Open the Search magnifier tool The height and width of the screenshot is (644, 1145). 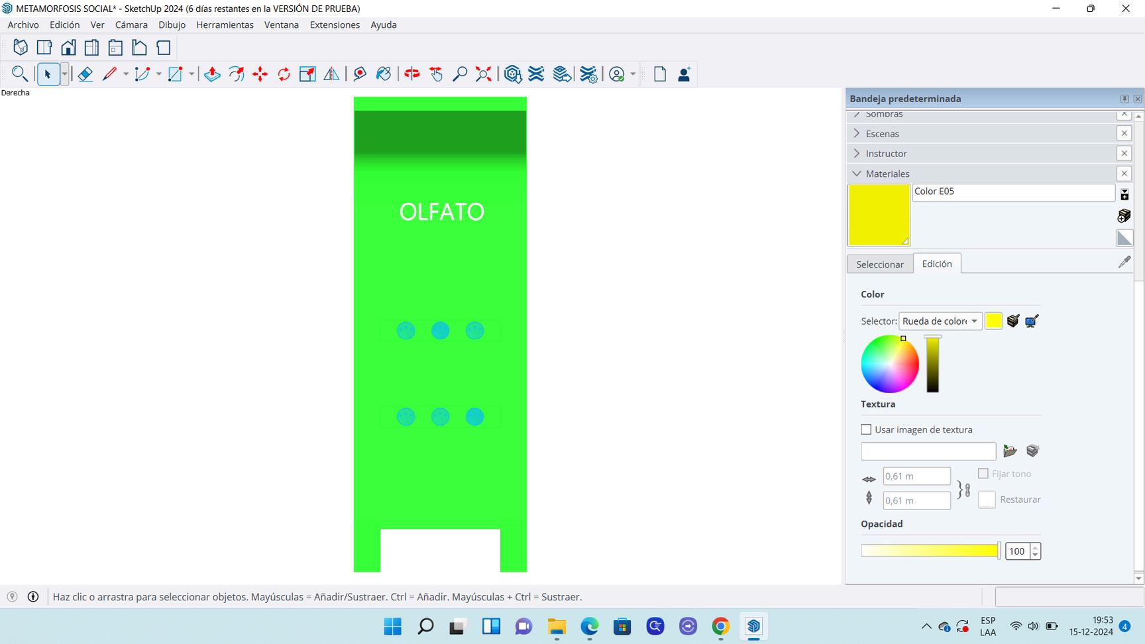(x=20, y=74)
